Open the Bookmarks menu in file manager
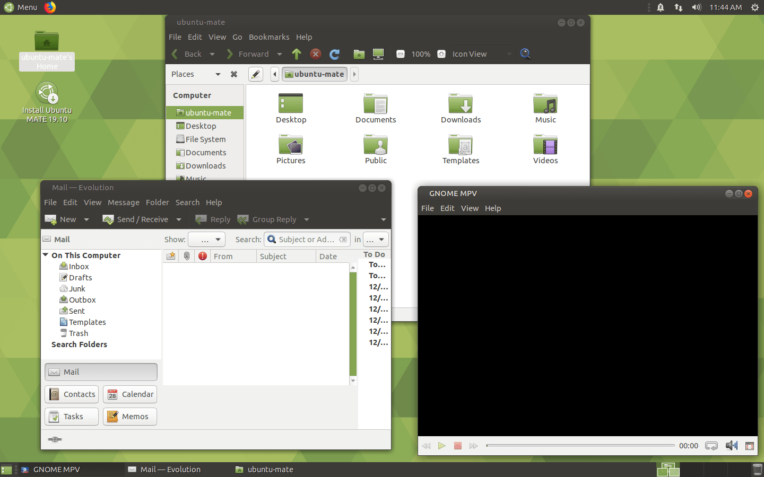Screen dimensions: 764x477 (269, 37)
